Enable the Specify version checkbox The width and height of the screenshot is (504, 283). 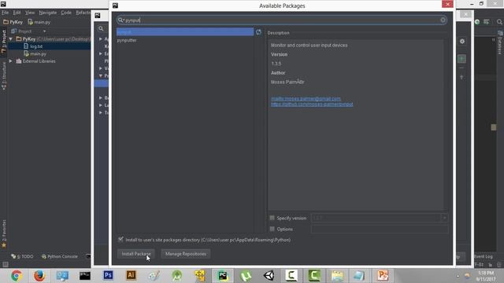[272, 218]
